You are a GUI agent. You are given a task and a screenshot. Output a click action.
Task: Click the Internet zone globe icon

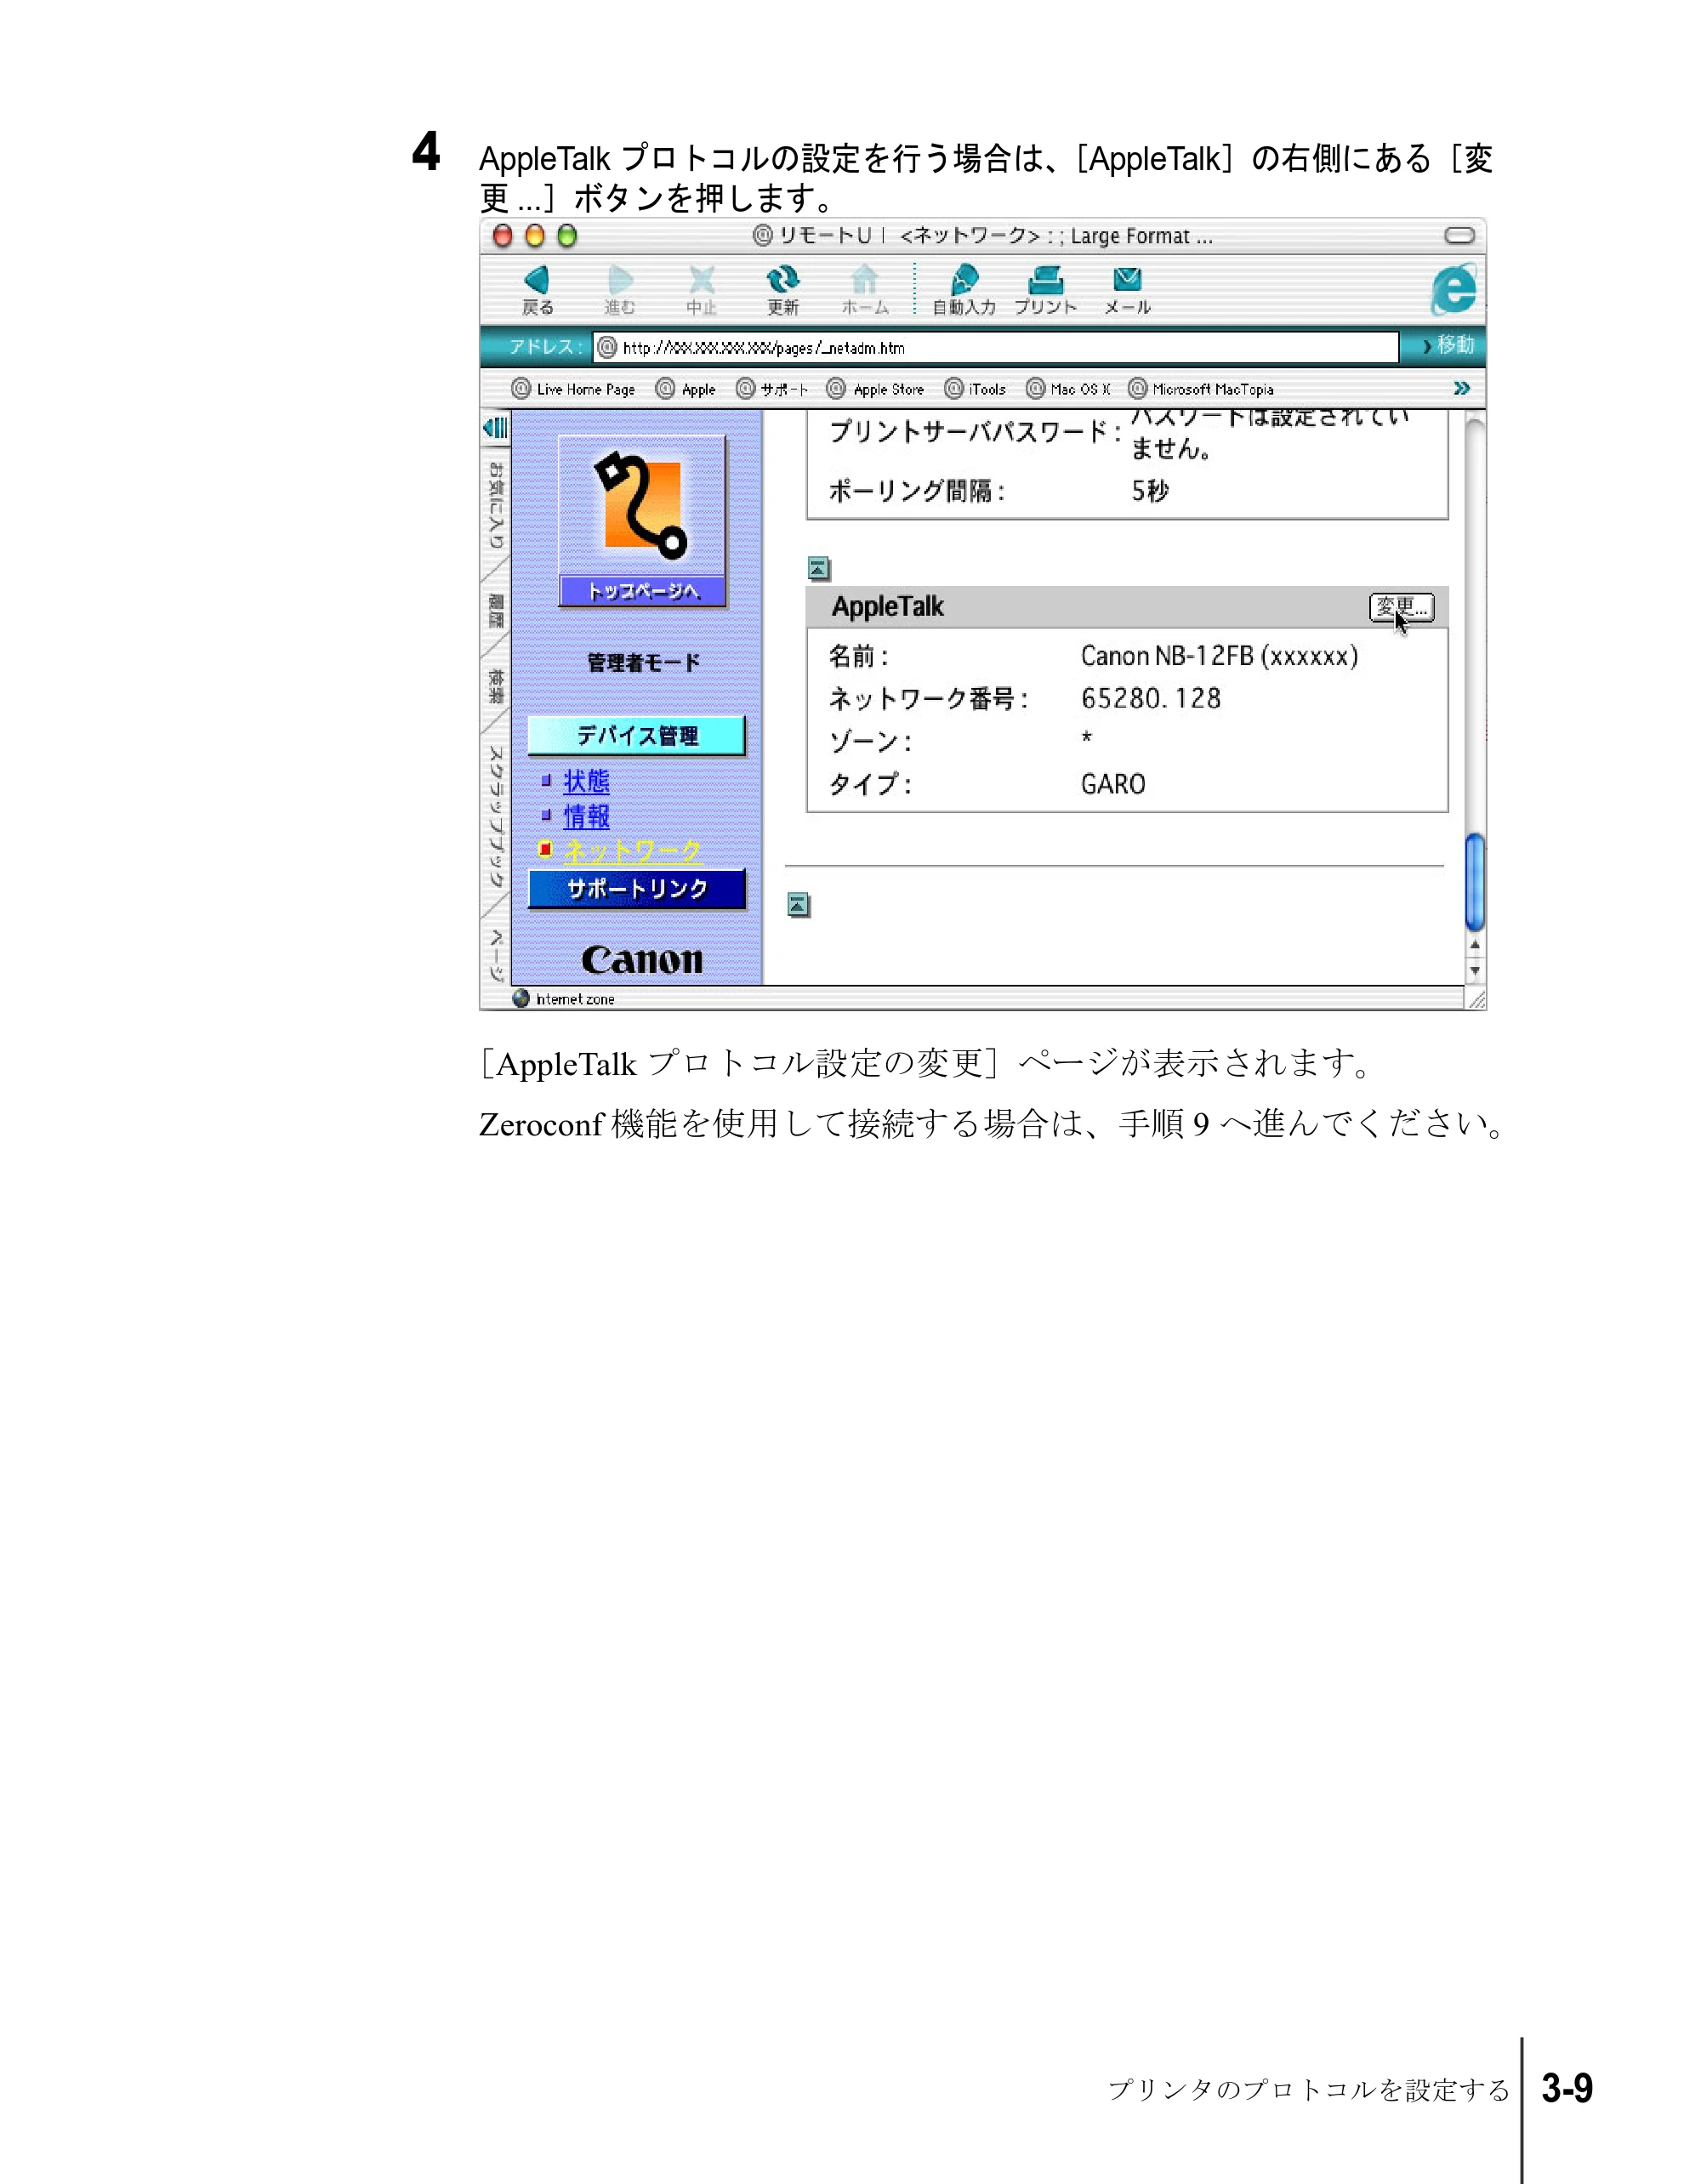pyautogui.click(x=520, y=998)
